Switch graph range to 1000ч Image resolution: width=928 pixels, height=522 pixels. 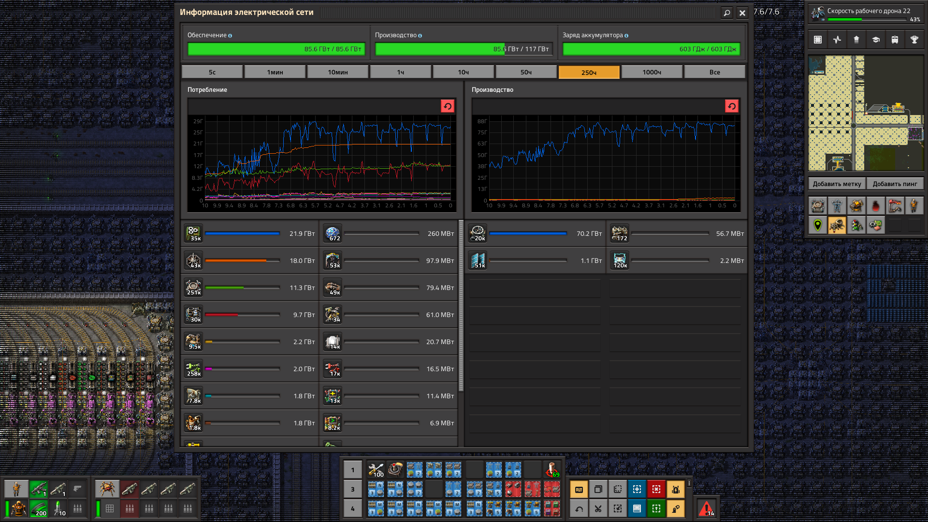(652, 72)
